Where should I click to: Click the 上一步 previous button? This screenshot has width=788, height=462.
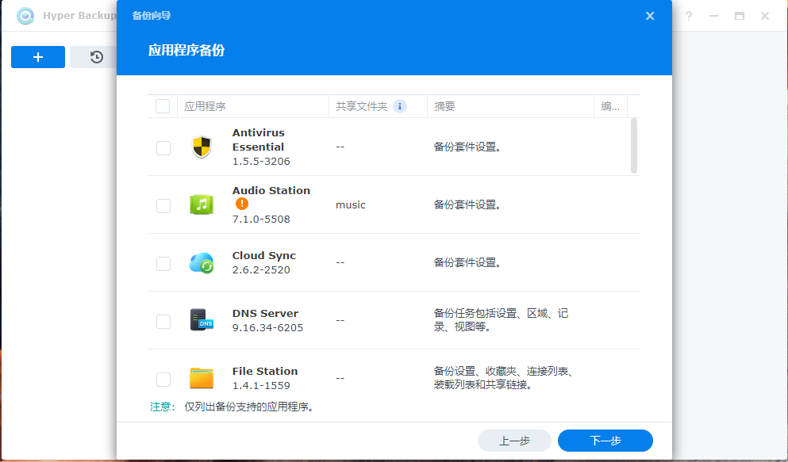pos(514,441)
